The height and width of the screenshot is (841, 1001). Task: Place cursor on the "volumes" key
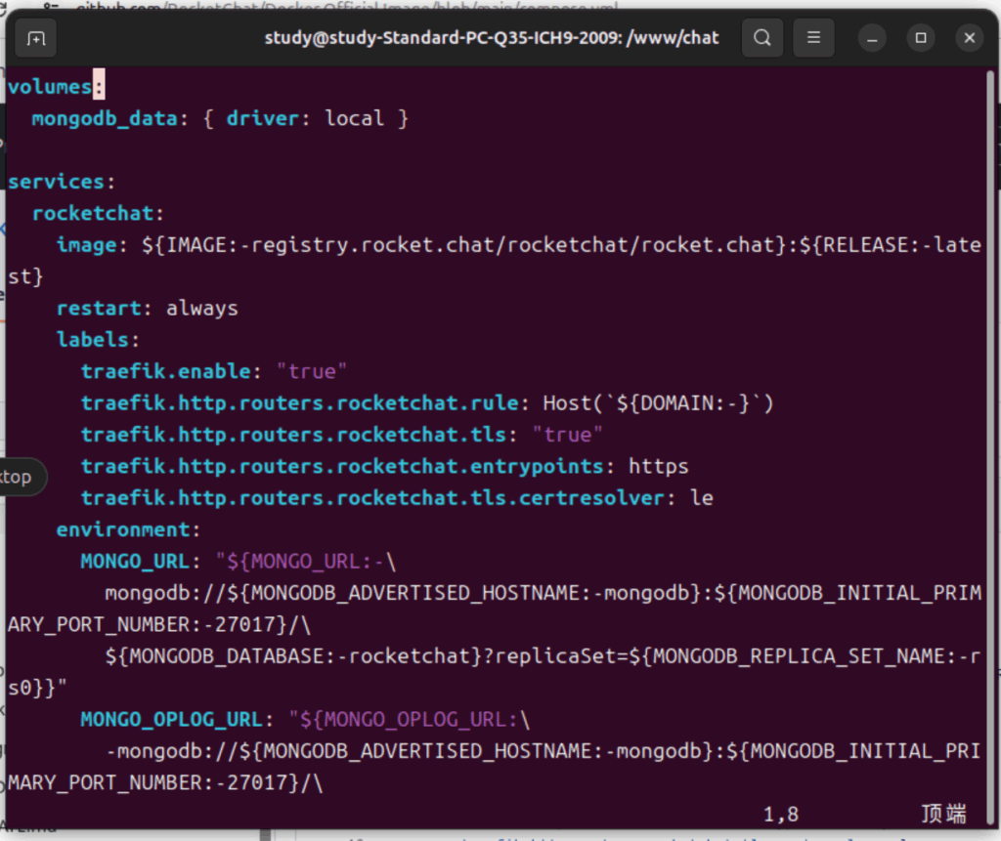50,87
